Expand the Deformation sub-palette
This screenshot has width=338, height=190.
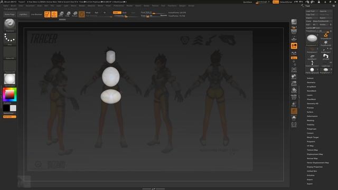[312, 116]
